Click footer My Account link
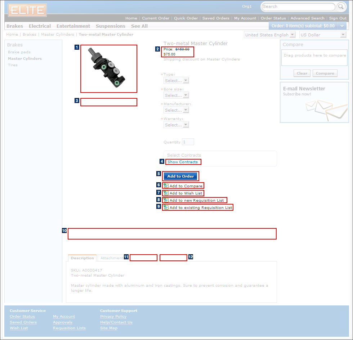Image resolution: width=353 pixels, height=340 pixels. [64, 316]
